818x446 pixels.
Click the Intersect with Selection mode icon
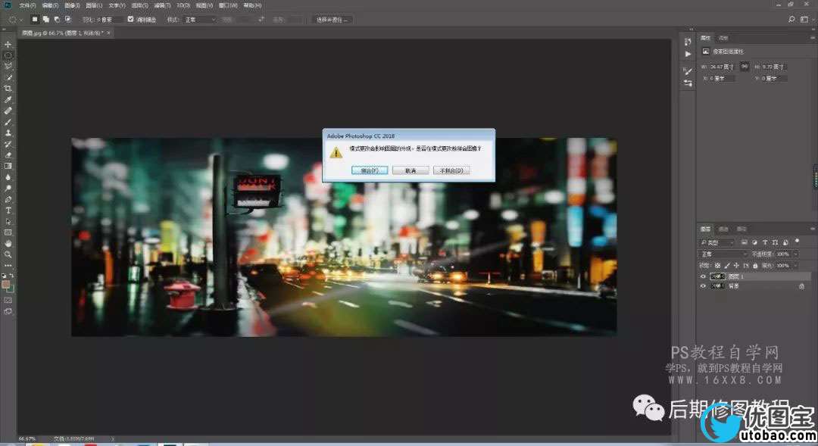tap(68, 19)
